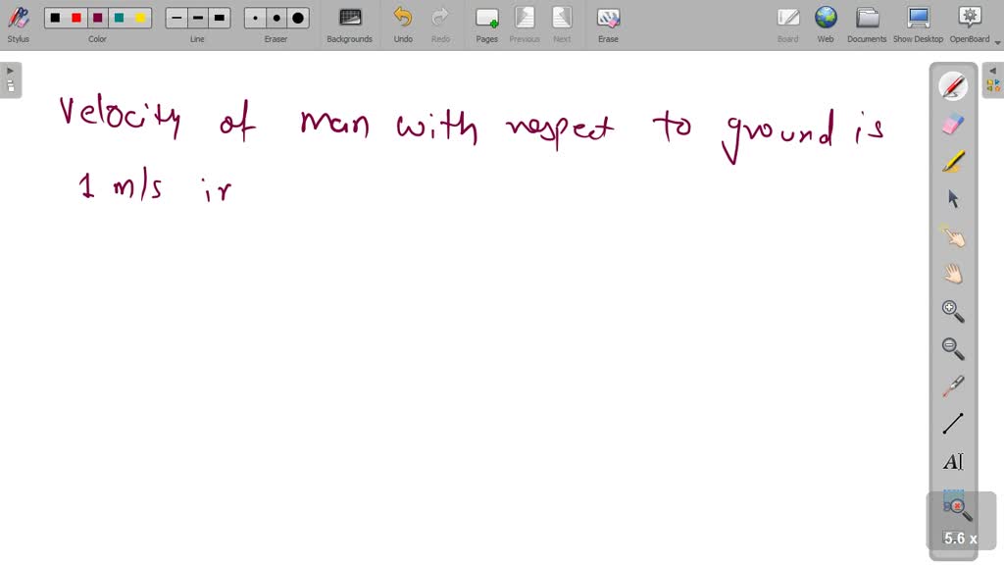Viewport: 1004px width, 565px height.
Task: Activate the hand scroll page tool
Action: [x=953, y=274]
